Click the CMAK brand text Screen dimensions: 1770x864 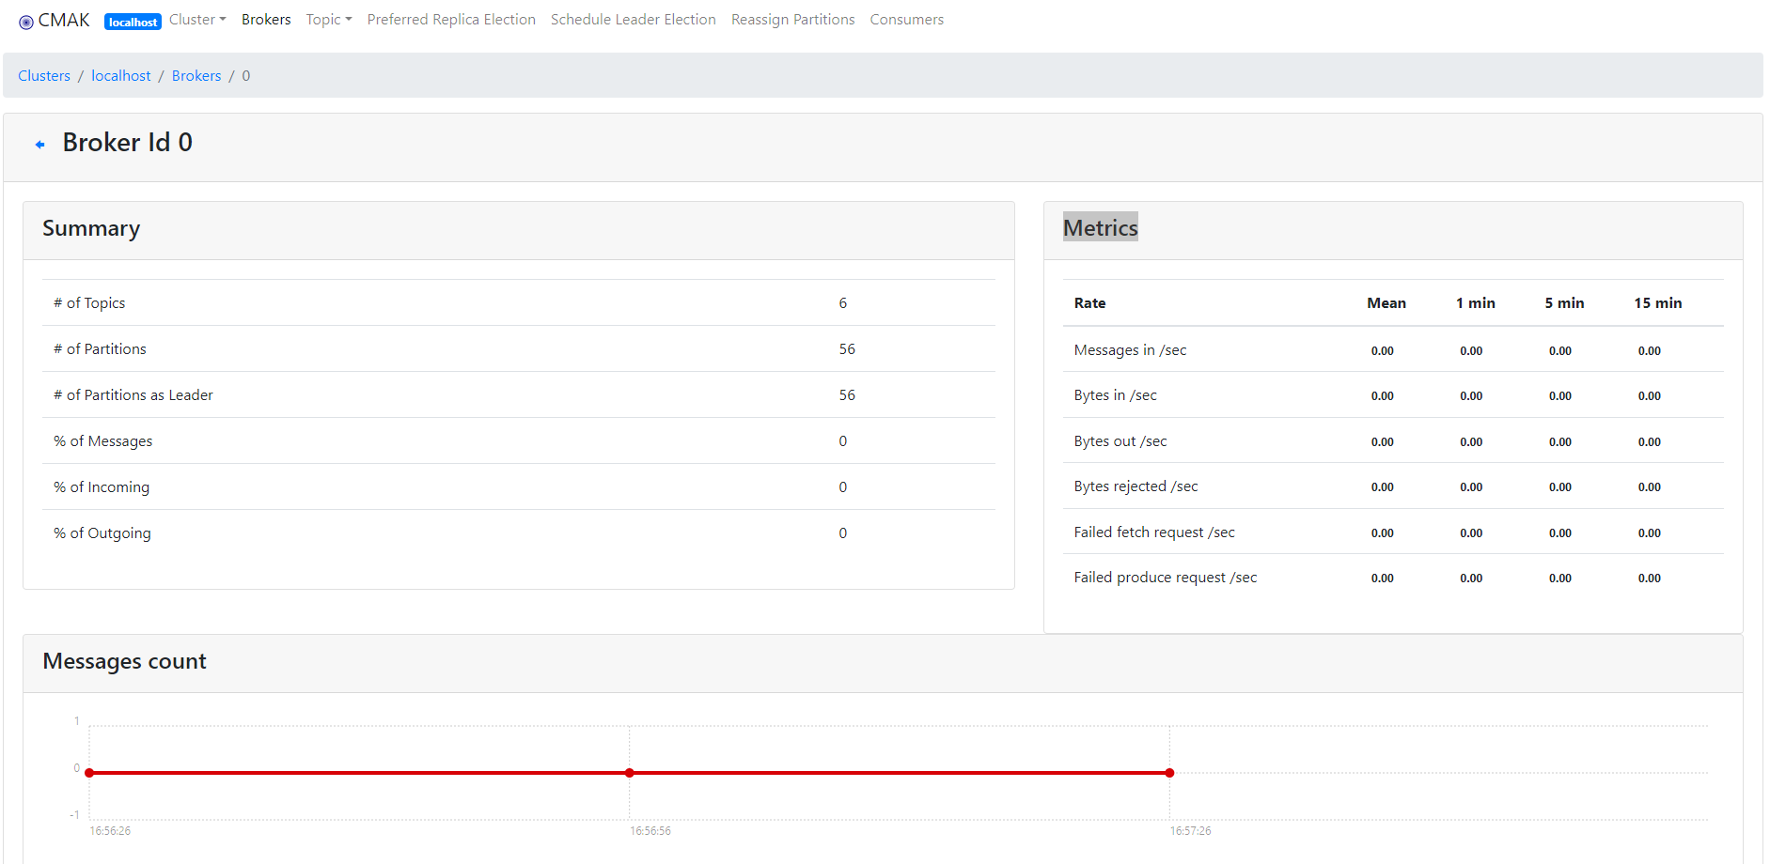coord(64,21)
